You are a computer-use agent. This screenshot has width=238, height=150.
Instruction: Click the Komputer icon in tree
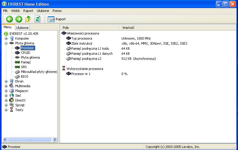click(x=12, y=38)
